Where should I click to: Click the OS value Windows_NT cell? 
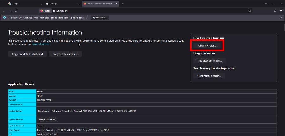click(x=156, y=134)
